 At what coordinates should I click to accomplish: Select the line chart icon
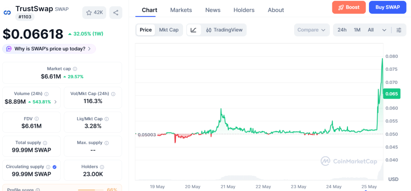click(194, 30)
